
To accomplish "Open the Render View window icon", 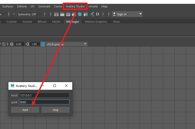I will [56, 14].
